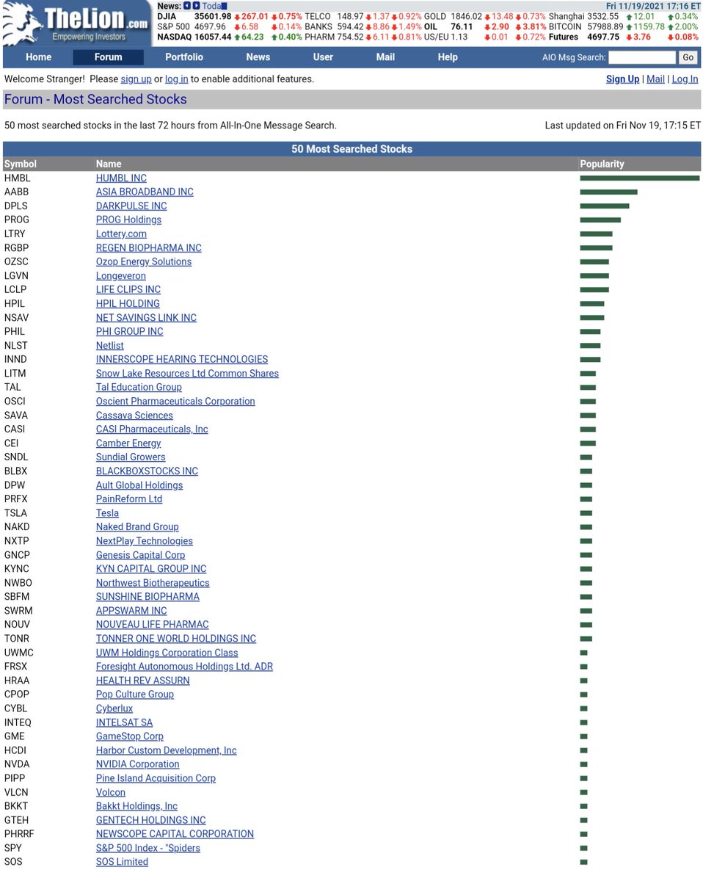This screenshot has width=703, height=881.
Task: Click the Log In link at right
Action: (x=685, y=79)
